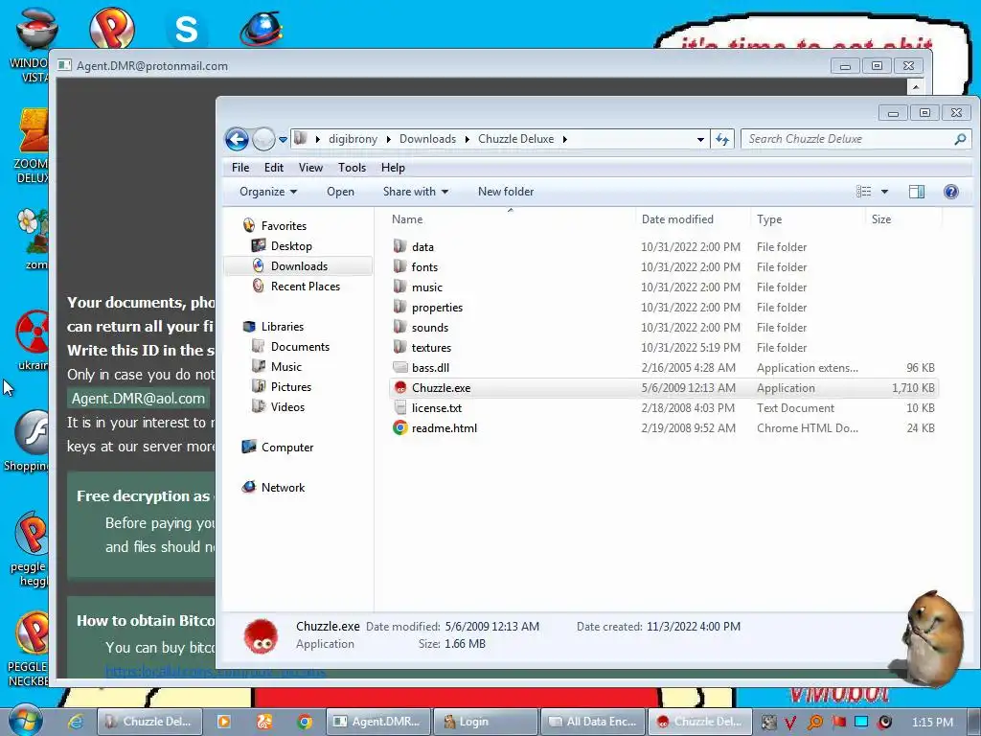981x736 pixels.
Task: Click the blue Help question icon
Action: (x=951, y=192)
